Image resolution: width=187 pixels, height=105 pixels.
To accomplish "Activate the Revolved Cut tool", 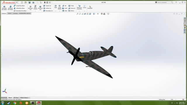I will pos(40,8).
